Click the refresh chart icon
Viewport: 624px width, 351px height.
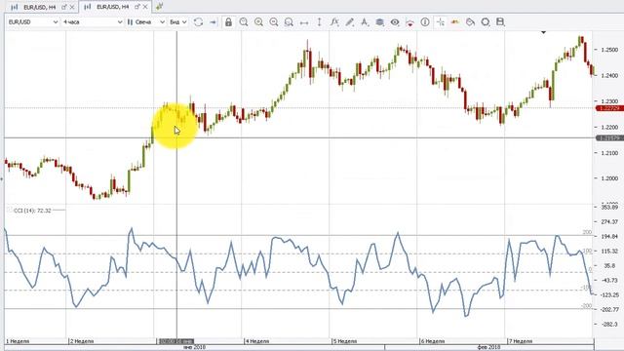[x=198, y=22]
